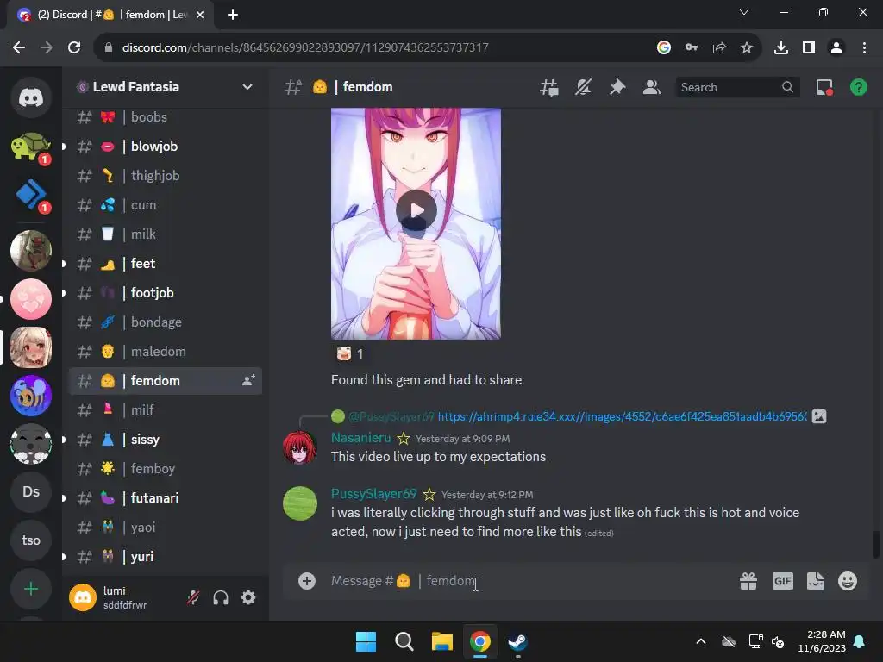Open Chrome side panel
The width and height of the screenshot is (883, 662).
coord(809,47)
